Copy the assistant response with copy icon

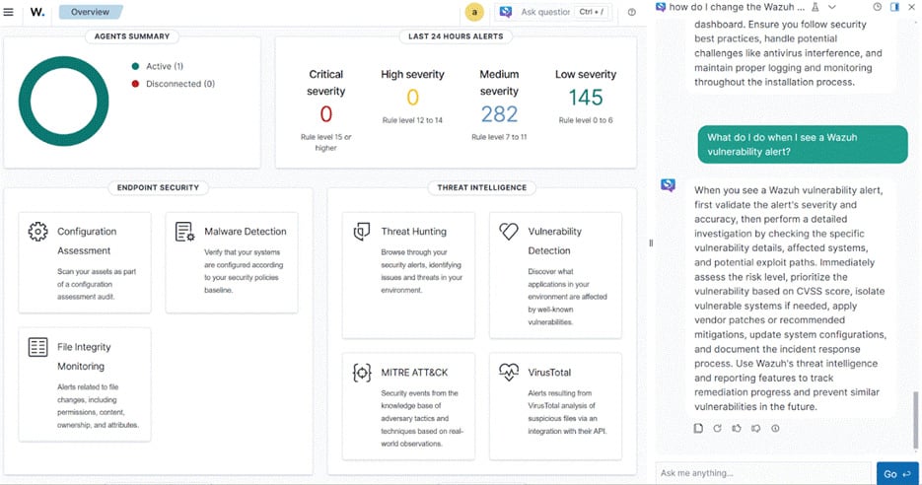click(x=698, y=428)
